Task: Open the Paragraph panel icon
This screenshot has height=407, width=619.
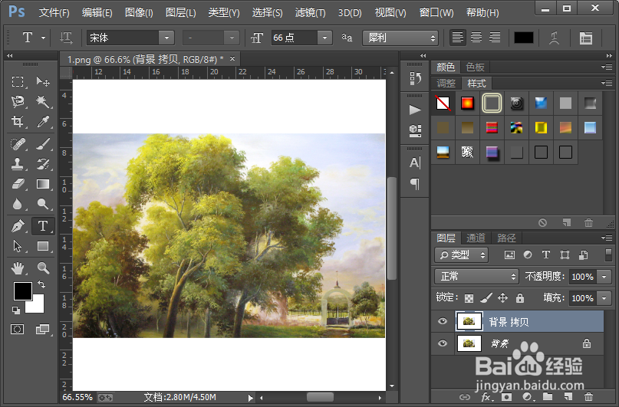Action: click(415, 184)
